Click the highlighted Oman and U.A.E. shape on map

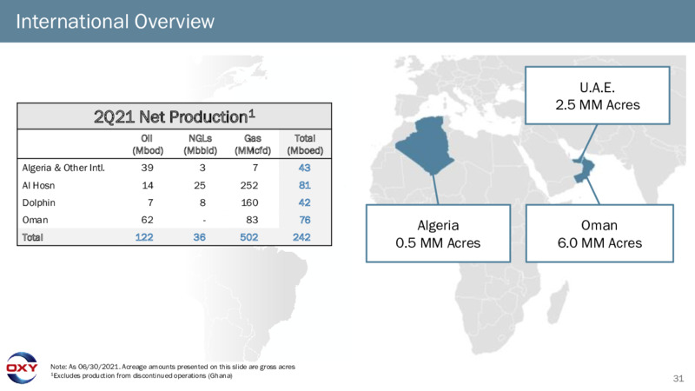coord(584,169)
